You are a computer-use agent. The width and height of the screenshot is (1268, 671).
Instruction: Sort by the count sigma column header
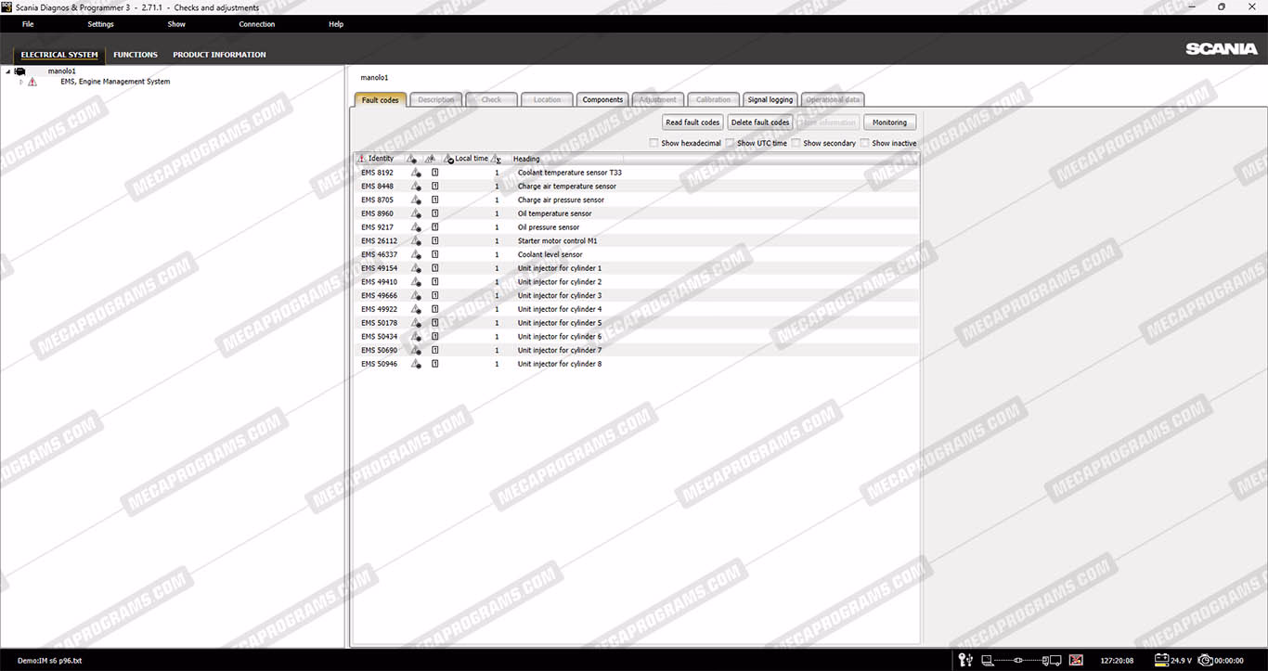498,159
